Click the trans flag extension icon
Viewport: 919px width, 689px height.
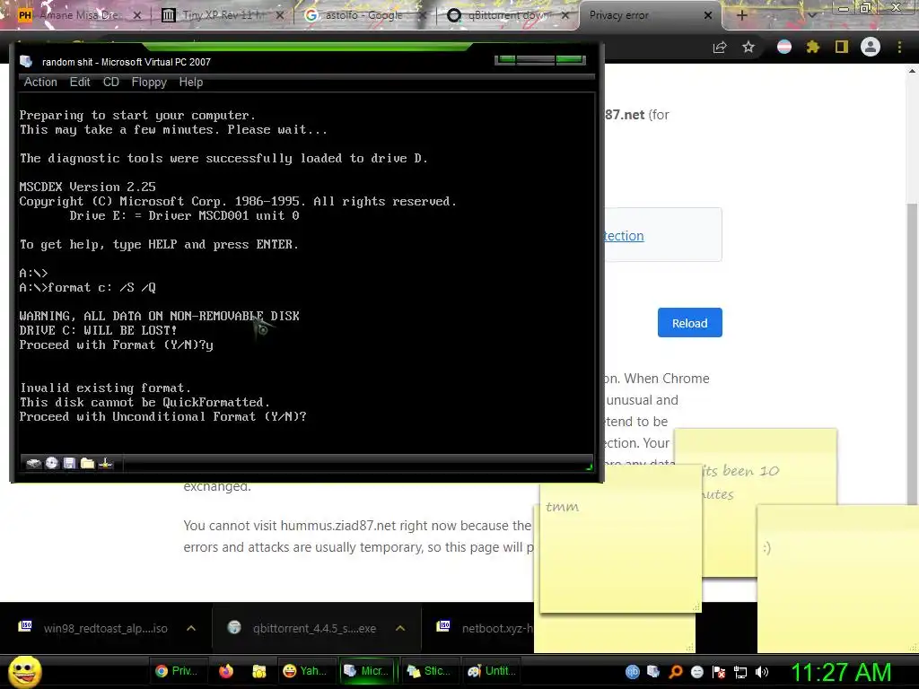784,47
